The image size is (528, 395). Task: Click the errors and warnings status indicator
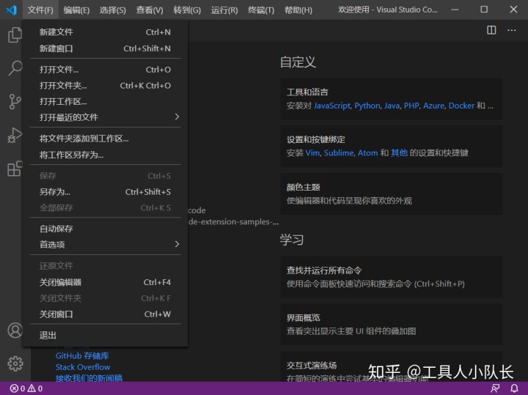click(26, 388)
